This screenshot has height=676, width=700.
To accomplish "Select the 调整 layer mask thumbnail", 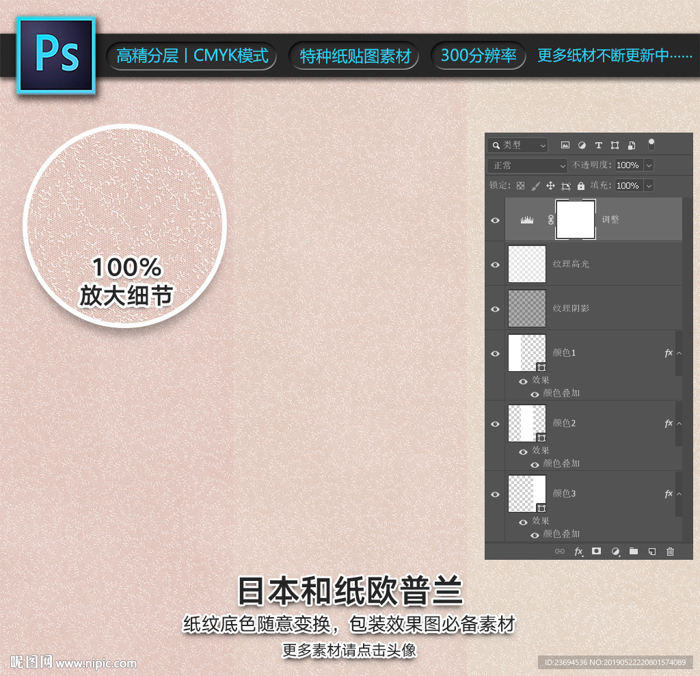I will (x=576, y=219).
